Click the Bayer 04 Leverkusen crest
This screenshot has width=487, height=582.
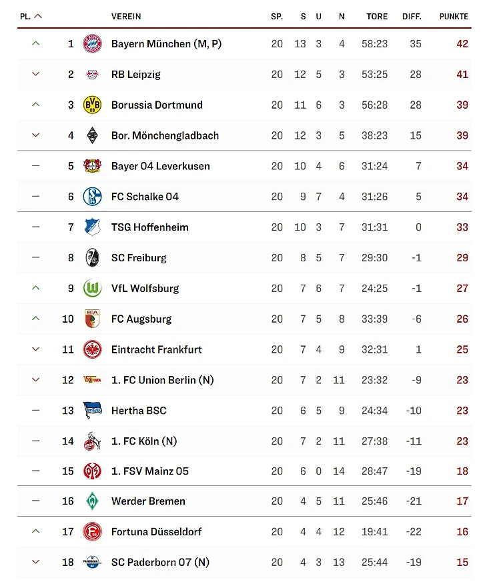(92, 166)
